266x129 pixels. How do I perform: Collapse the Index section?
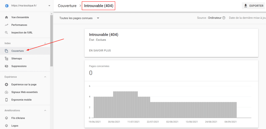point(45,43)
